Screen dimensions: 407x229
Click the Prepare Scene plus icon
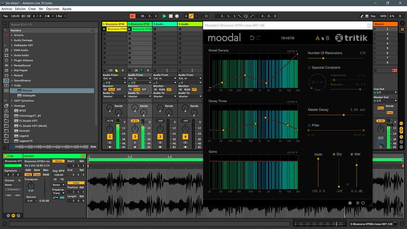click(186, 16)
